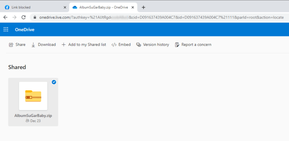Click the Report a concern icon
Screen dimensions: 289x141
(177, 45)
